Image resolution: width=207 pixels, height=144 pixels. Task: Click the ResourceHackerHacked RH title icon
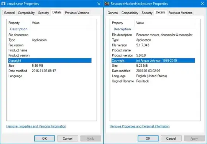point(107,4)
